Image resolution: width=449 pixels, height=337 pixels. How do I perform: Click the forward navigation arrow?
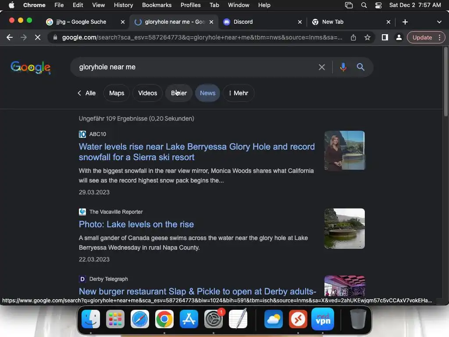click(24, 38)
